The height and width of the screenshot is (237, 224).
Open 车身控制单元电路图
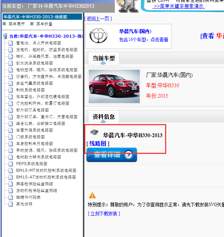[34, 143]
